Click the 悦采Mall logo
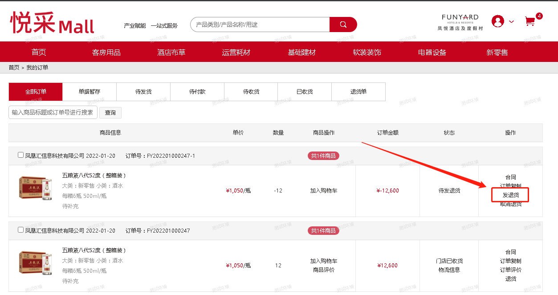This screenshot has height=295, width=558. 52,23
